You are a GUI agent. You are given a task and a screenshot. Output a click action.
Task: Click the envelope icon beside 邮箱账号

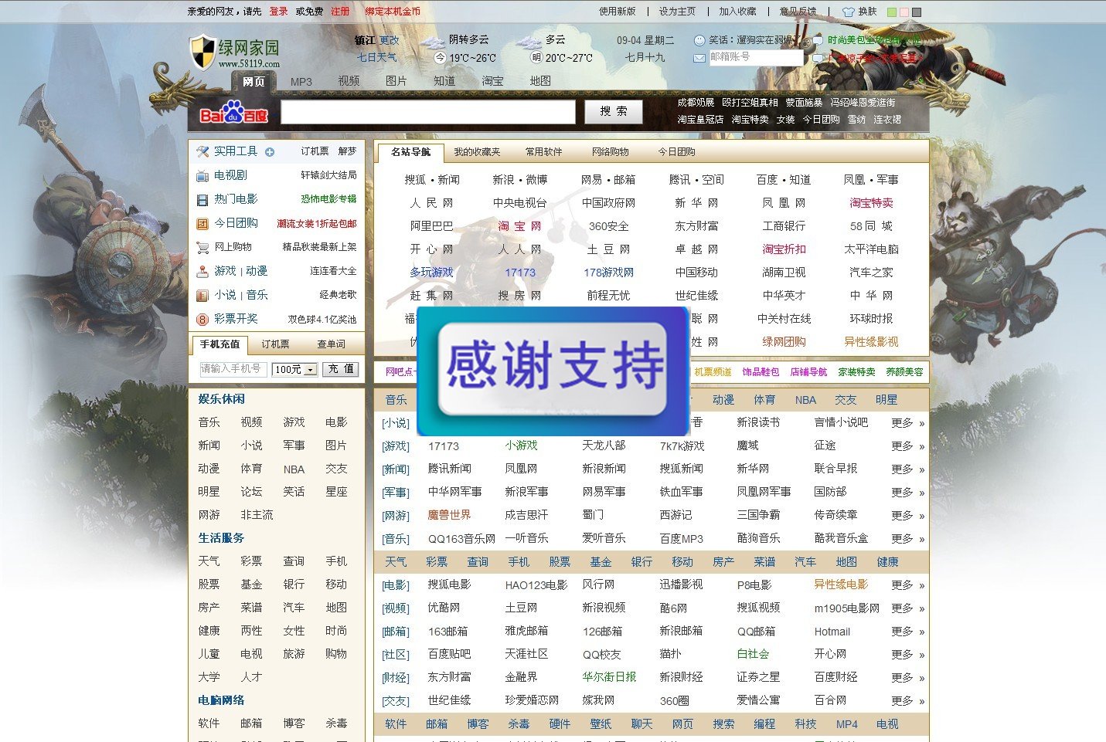click(699, 58)
